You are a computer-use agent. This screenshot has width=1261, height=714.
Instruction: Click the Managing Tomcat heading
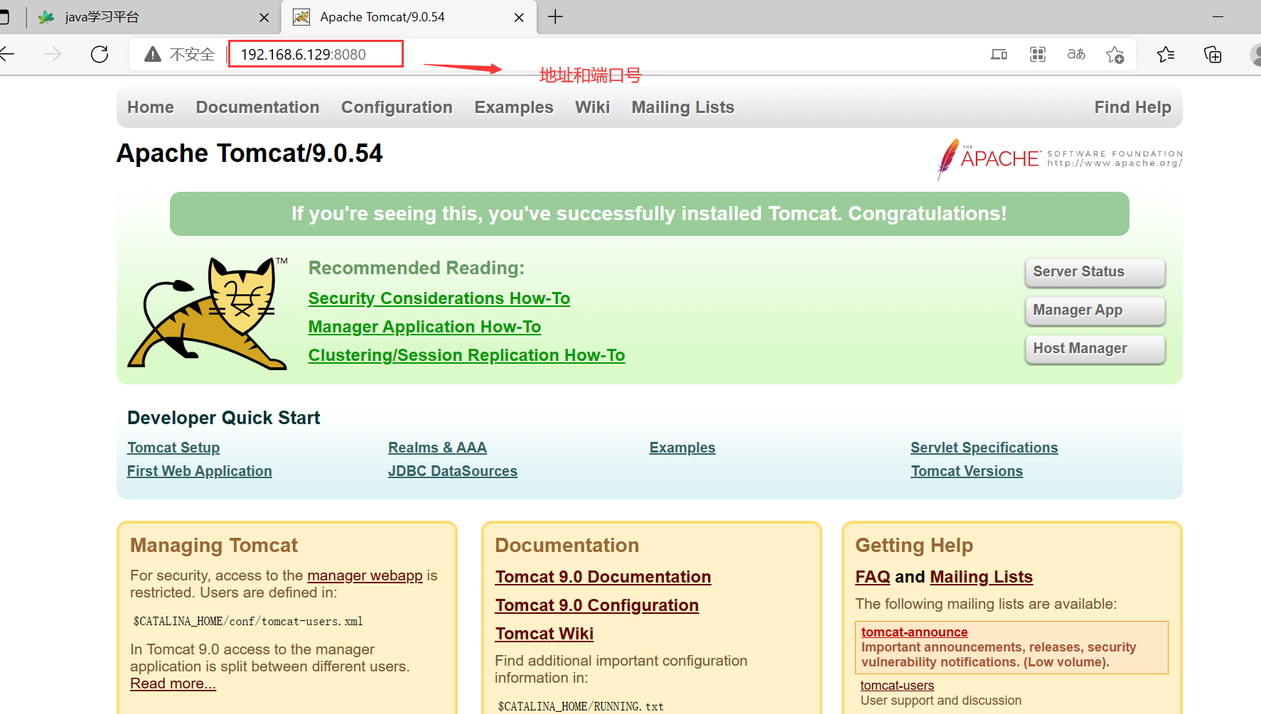point(214,545)
